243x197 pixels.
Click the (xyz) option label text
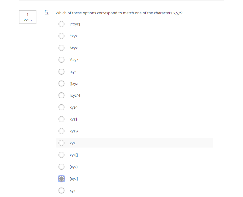click(74, 167)
